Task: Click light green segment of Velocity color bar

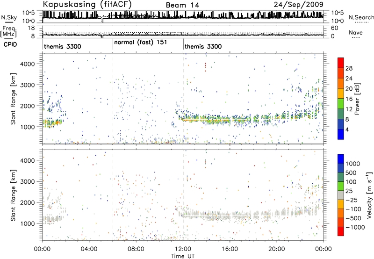Action: coord(341,186)
